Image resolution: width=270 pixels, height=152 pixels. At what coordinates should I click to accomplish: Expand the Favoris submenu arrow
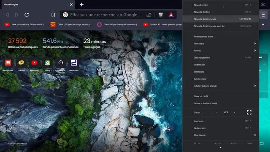255,51
